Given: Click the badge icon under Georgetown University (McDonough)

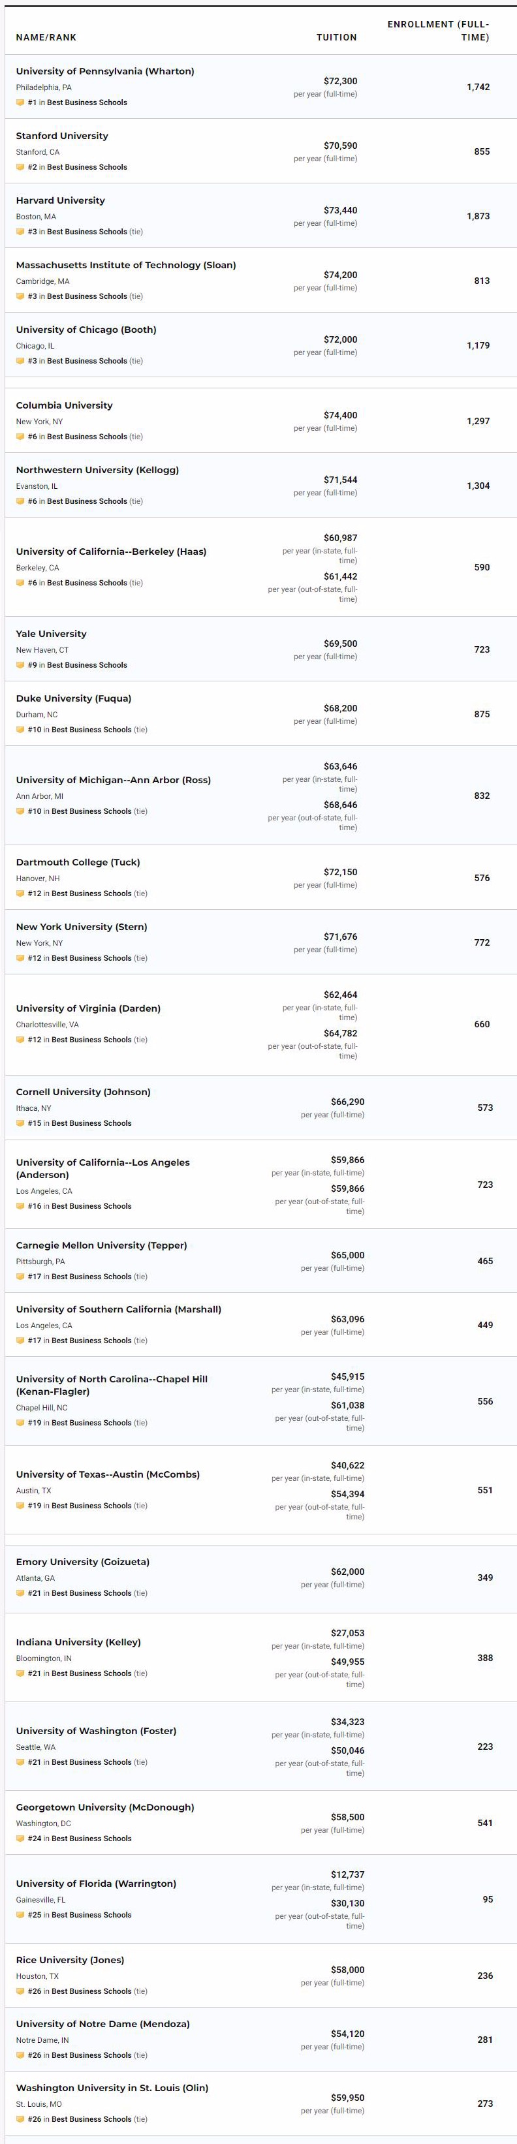Looking at the screenshot, I should pos(20,1839).
